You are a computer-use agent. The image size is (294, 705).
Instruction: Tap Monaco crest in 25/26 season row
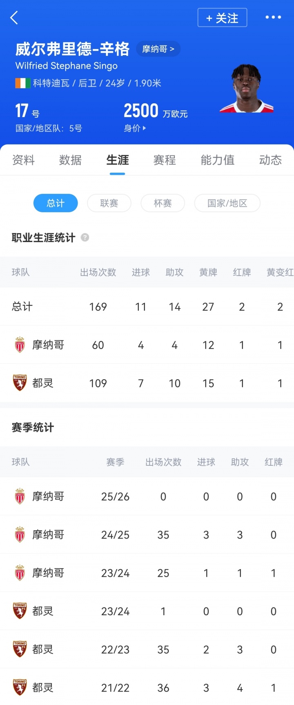coord(20,496)
